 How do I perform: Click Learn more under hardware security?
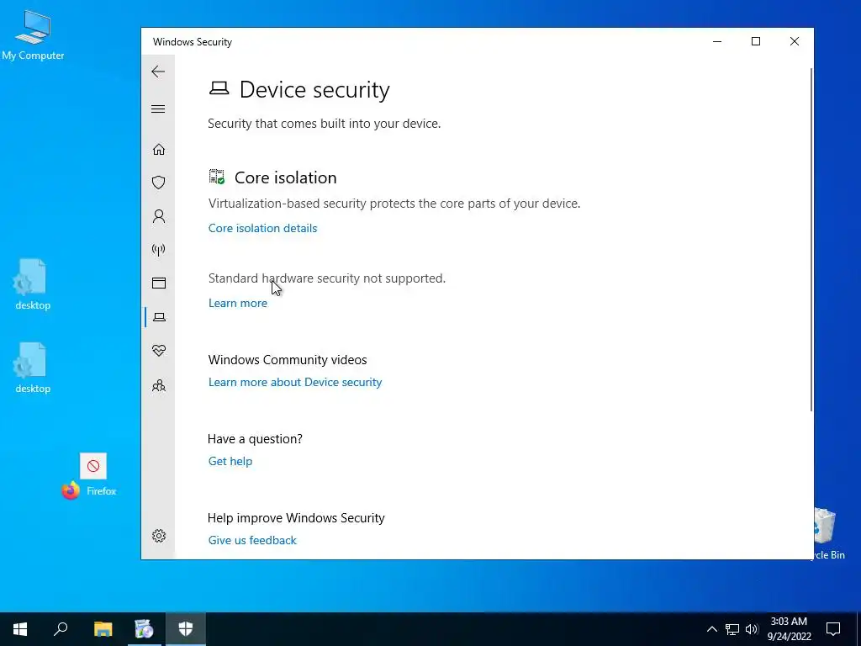[238, 303]
